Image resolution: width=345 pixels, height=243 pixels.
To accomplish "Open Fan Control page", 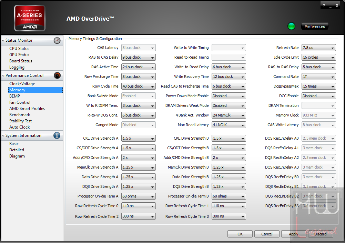I will (20, 102).
